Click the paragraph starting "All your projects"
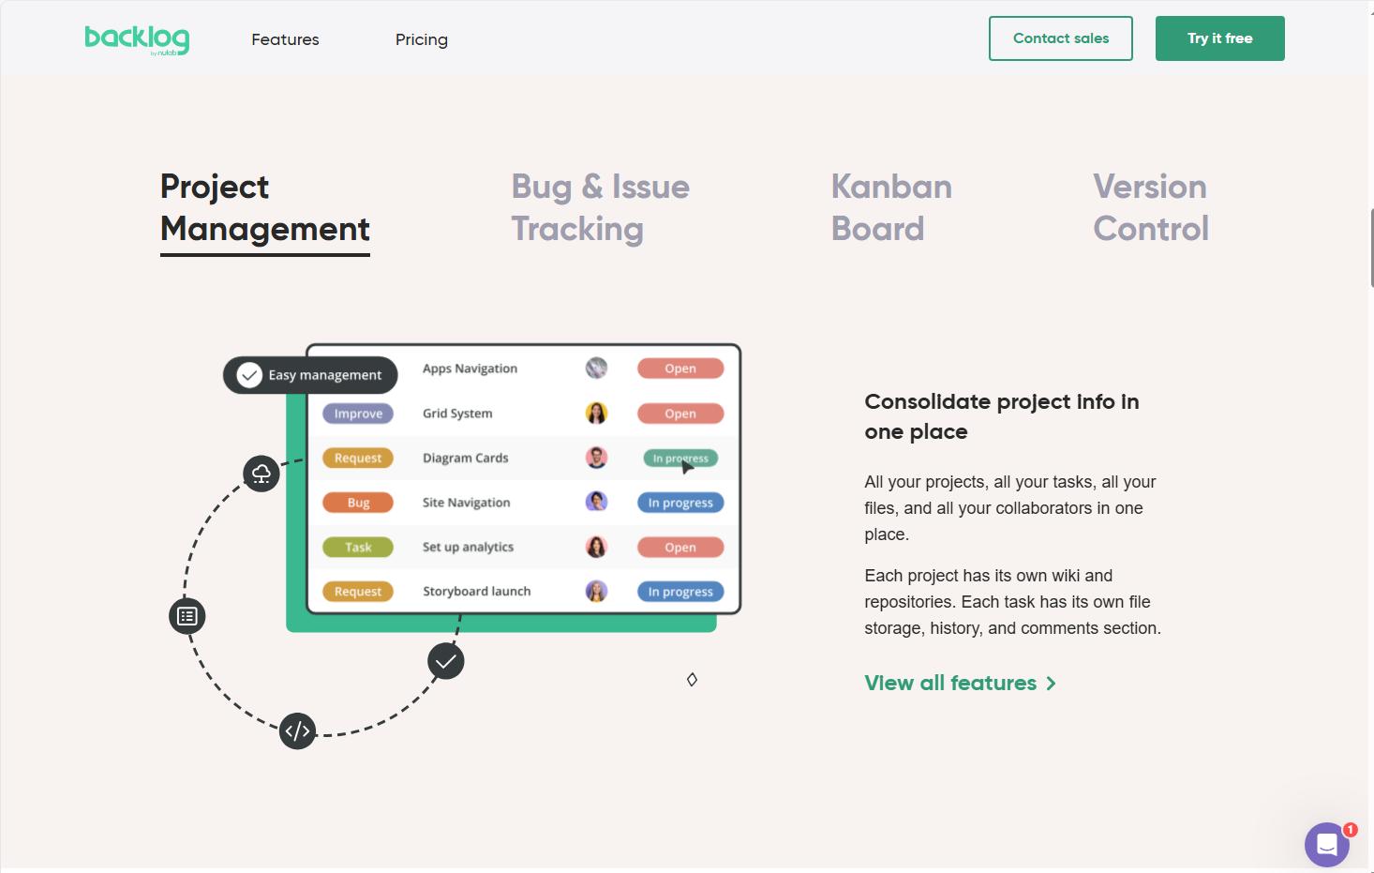The height and width of the screenshot is (873, 1374). tap(1010, 508)
